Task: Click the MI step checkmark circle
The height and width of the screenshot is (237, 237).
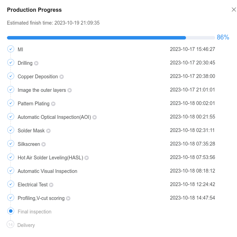Action: (11, 49)
